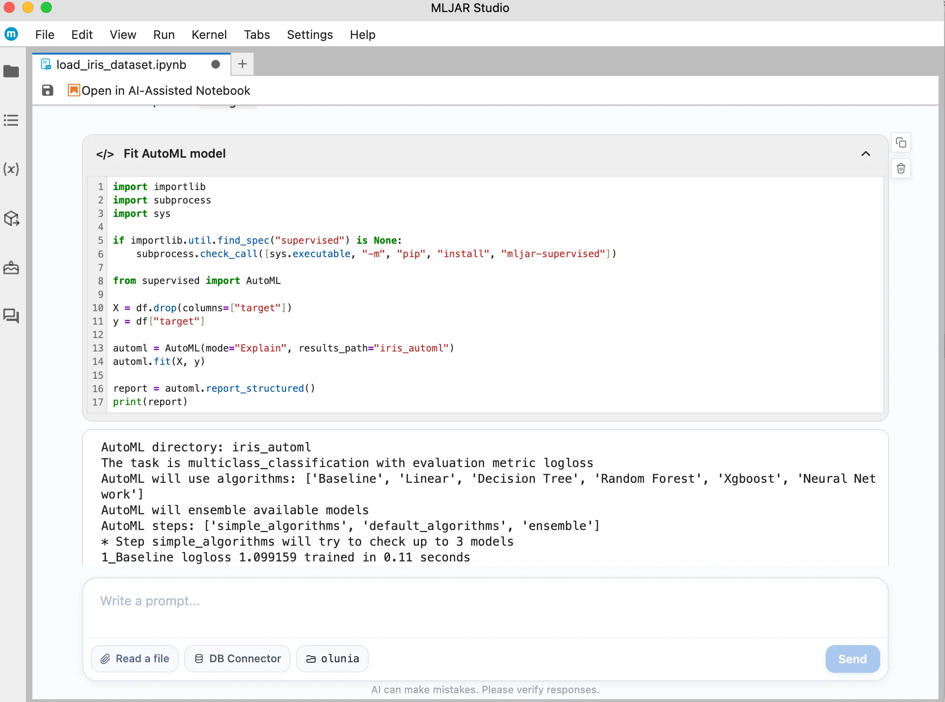Open the Settings menu
This screenshot has width=945, height=702.
[x=310, y=35]
